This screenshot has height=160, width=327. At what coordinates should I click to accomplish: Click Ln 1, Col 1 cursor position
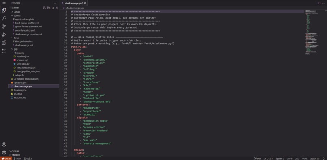pos(268,158)
